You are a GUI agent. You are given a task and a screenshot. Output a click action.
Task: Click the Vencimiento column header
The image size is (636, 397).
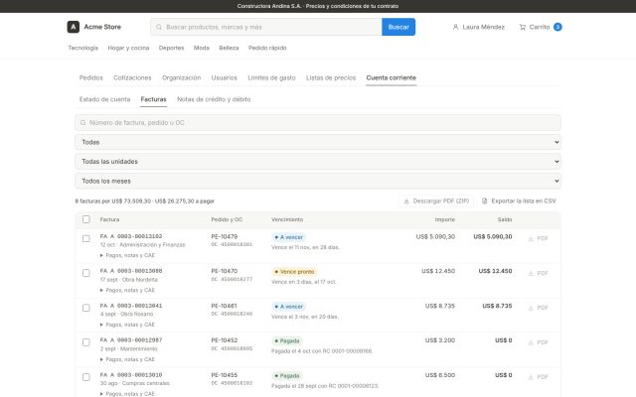[287, 219]
